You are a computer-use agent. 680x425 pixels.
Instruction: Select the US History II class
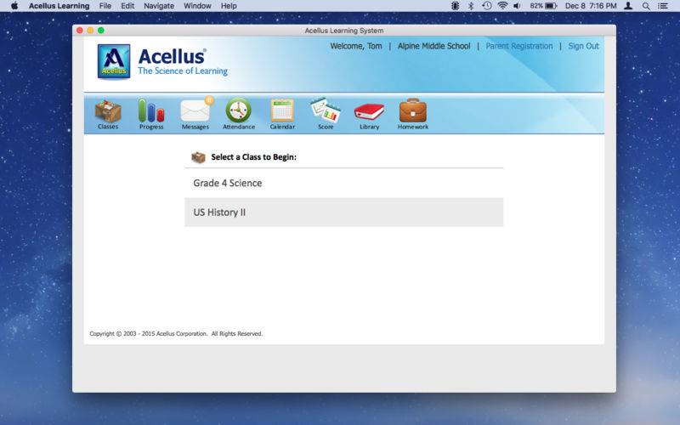pyautogui.click(x=344, y=212)
